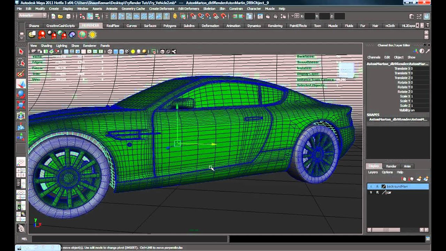Open the viewport Lighting menu
446x251 pixels.
pyautogui.click(x=62, y=46)
